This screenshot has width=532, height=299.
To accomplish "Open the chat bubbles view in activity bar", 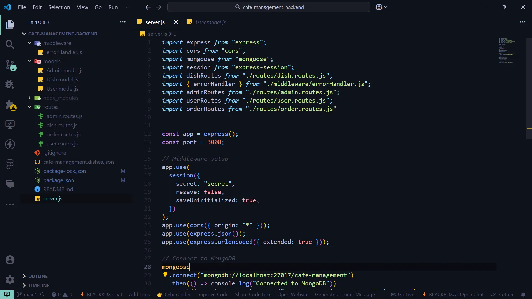I will pos(10,184).
